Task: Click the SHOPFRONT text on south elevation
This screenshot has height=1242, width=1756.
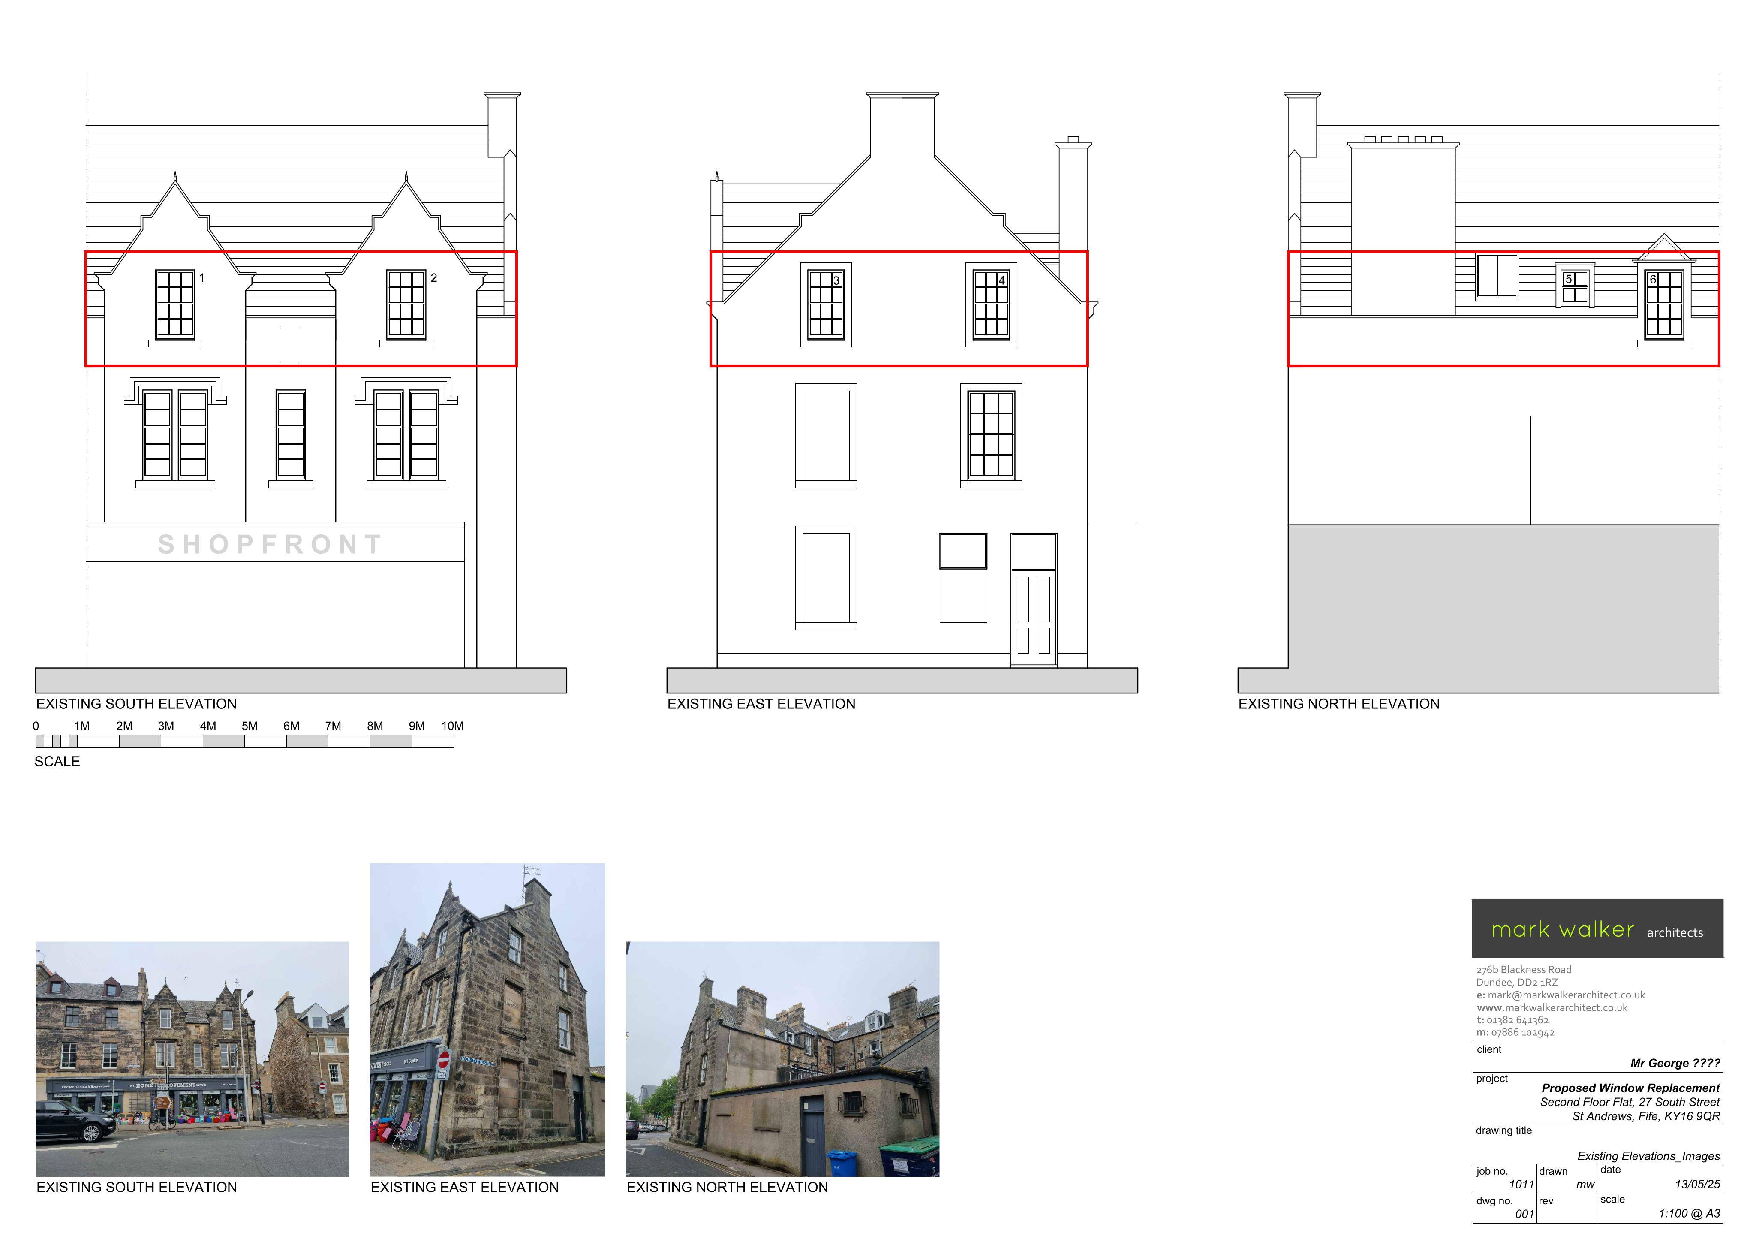Action: pos(270,544)
